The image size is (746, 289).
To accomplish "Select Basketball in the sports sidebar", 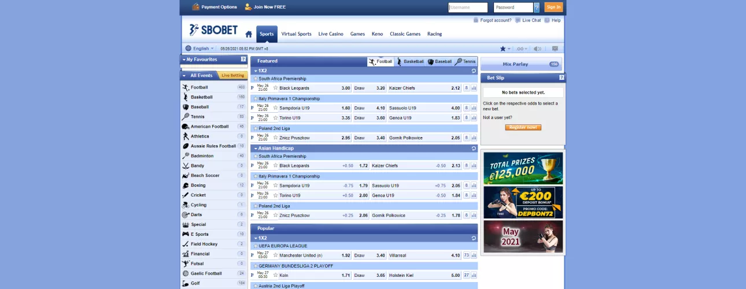I will (213, 97).
